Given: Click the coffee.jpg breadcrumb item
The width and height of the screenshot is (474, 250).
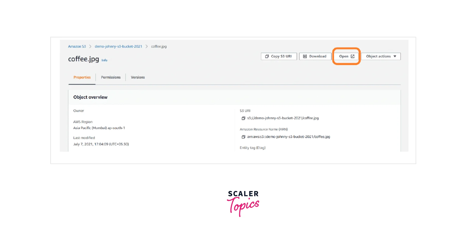Looking at the screenshot, I should pos(159,46).
